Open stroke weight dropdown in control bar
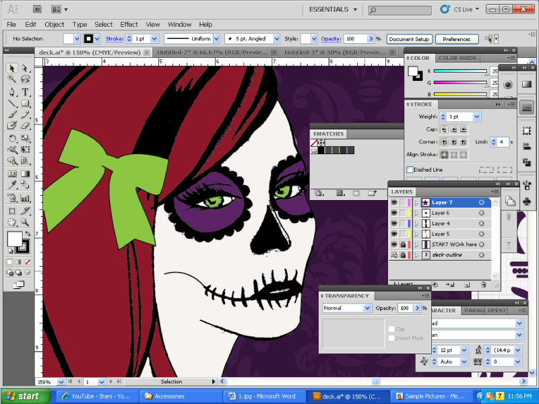The height and width of the screenshot is (404, 539). (x=154, y=39)
